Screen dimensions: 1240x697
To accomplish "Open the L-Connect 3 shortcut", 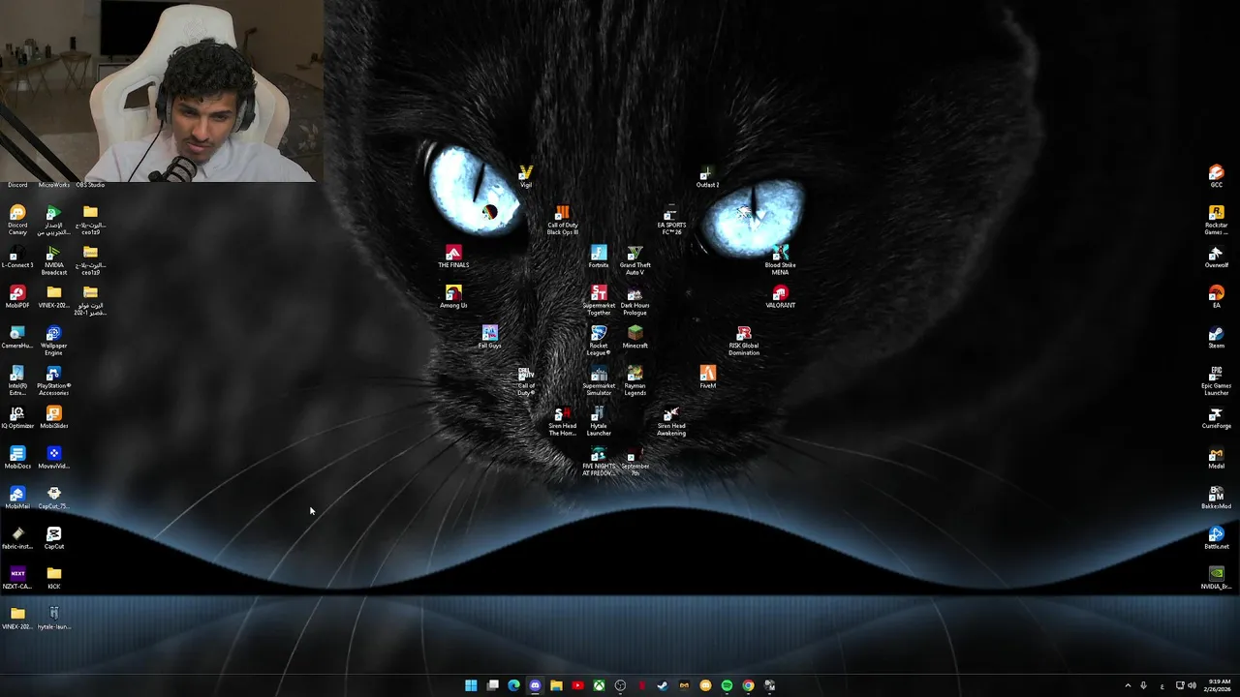I will pyautogui.click(x=17, y=257).
